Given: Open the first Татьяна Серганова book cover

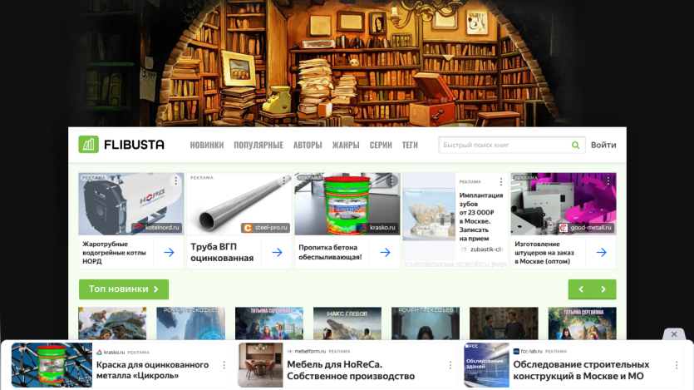Looking at the screenshot, I should (x=269, y=323).
